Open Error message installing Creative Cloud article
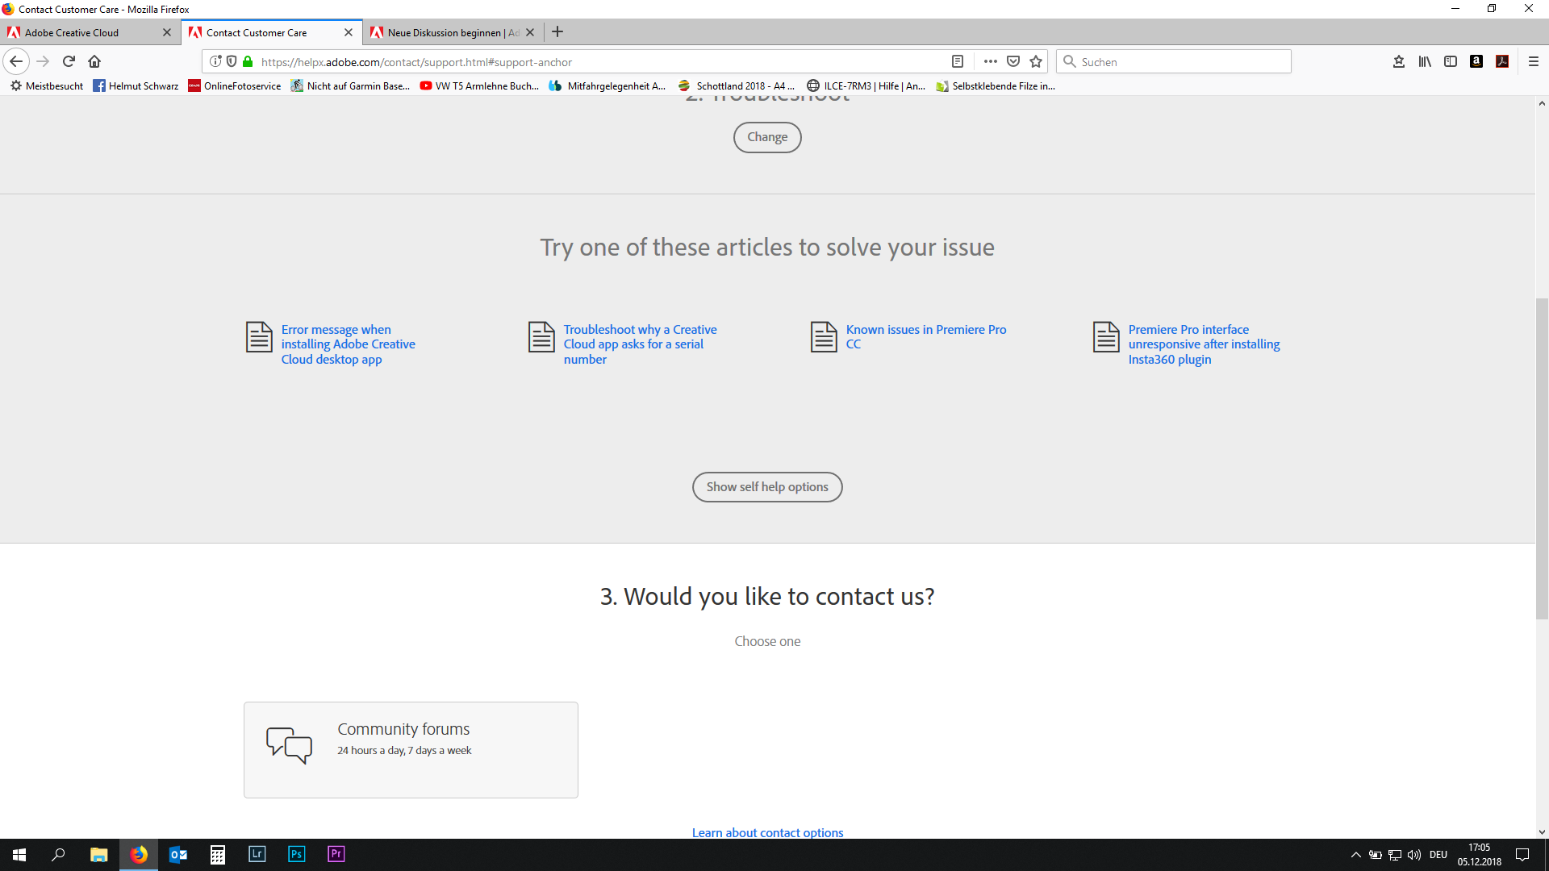 click(348, 344)
